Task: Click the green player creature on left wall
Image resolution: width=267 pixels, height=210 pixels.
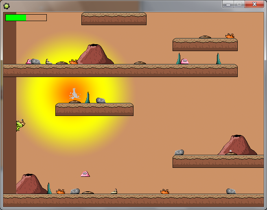Action: click(20, 125)
